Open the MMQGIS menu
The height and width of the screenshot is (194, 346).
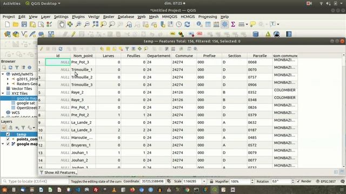[169, 17]
